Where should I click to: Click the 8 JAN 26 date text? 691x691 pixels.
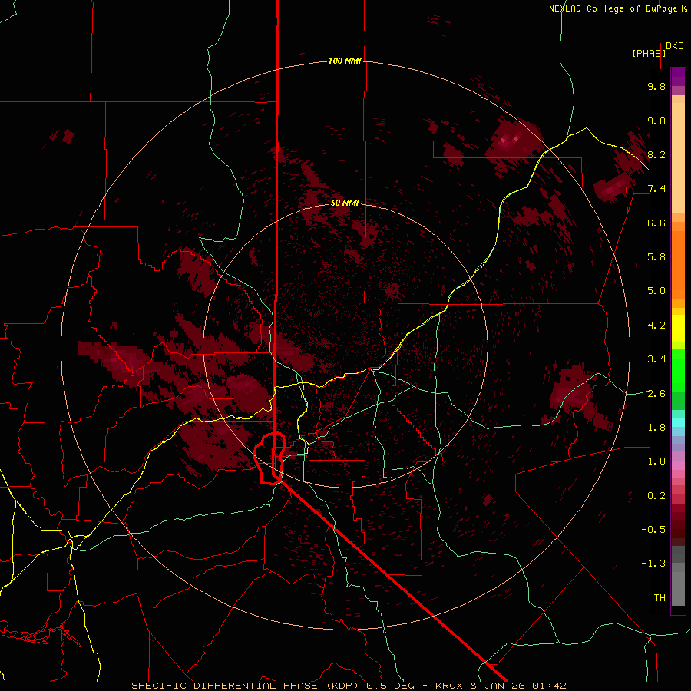497,686
